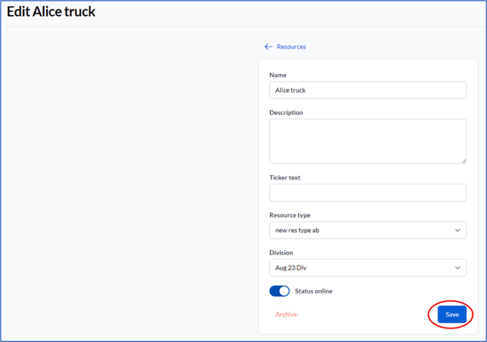Focus the empty Ticker text input
The height and width of the screenshot is (342, 487).
point(368,192)
